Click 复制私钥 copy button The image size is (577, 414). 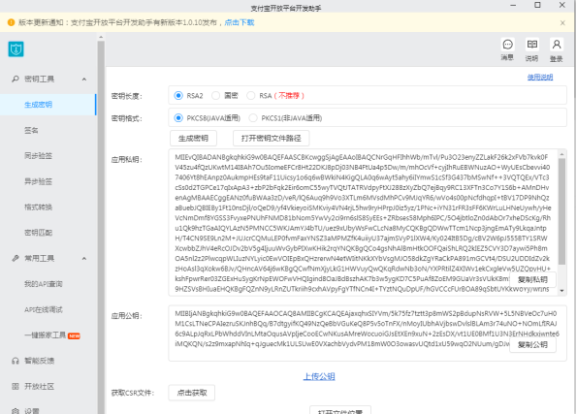[532, 279]
